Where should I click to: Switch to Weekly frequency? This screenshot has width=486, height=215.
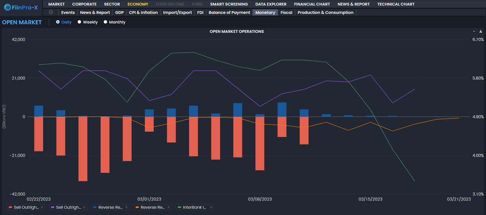coord(79,22)
